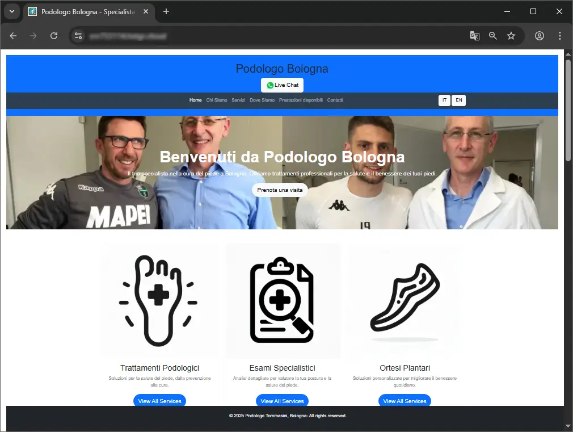
Task: Click the page vertical scrollbar thumb
Action: [x=568, y=108]
